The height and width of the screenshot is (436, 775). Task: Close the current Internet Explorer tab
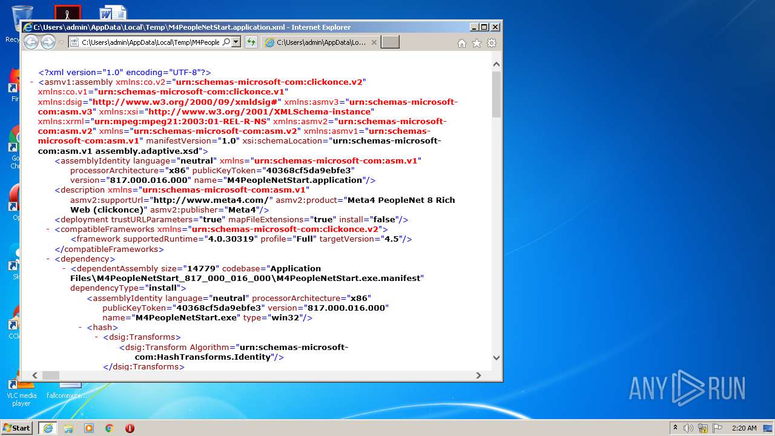pyautogui.click(x=374, y=42)
